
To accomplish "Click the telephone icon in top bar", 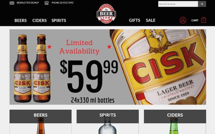I will 47,3.
